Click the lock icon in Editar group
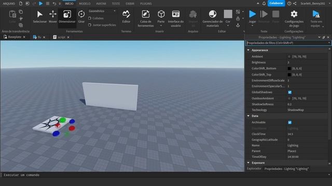This screenshot has height=186, width=332. click(238, 19)
